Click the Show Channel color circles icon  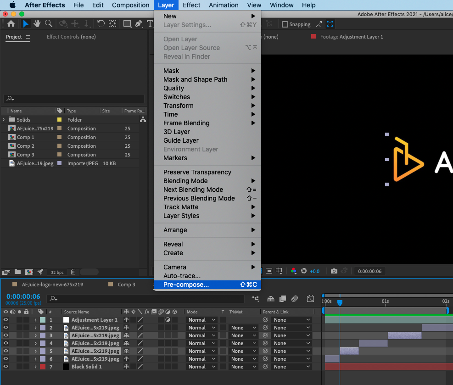tap(294, 271)
